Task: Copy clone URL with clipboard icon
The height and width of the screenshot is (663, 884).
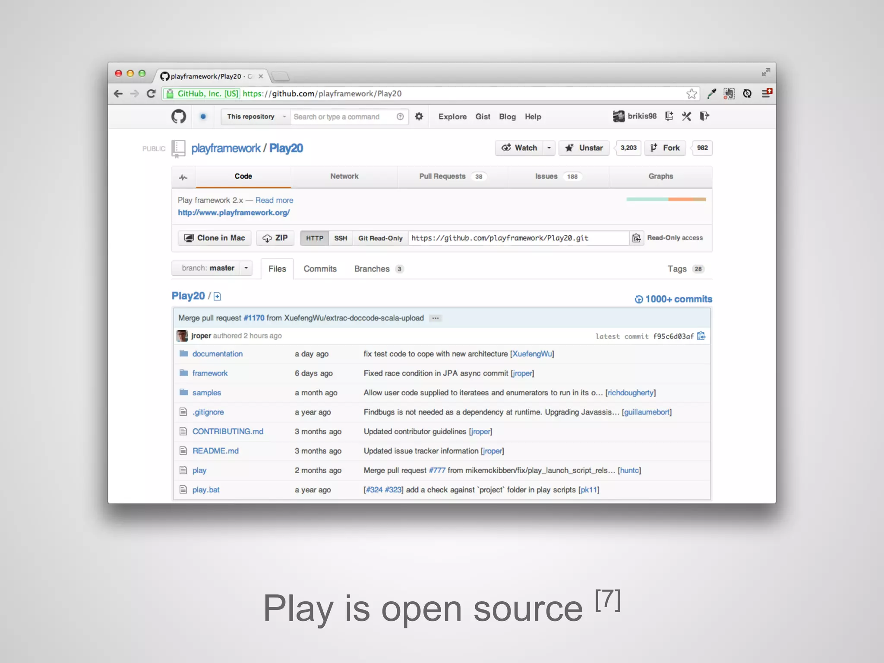Action: coord(636,238)
